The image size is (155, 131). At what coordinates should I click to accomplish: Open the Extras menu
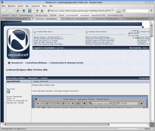pos(45,6)
